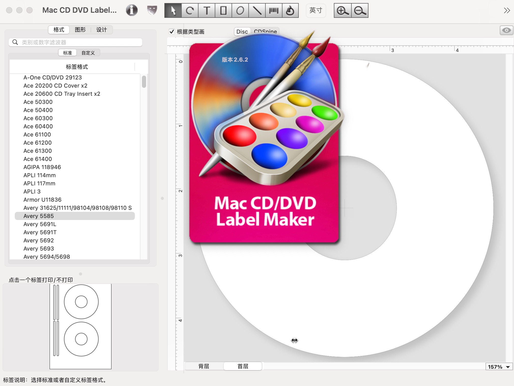The width and height of the screenshot is (514, 386).
Task: Select Avery 5692 label format
Action: 75,240
